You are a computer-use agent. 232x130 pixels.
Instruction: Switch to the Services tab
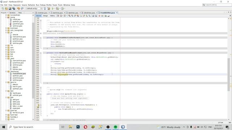(13, 13)
